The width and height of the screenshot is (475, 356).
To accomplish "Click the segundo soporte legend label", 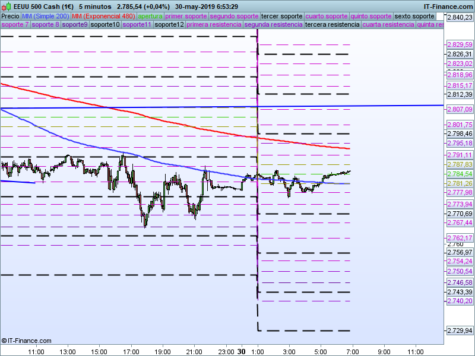I will click(234, 16).
